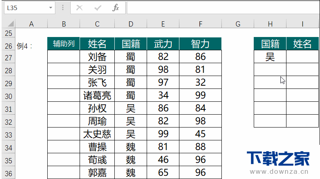Select the cell containing 太史慈

(x=97, y=134)
